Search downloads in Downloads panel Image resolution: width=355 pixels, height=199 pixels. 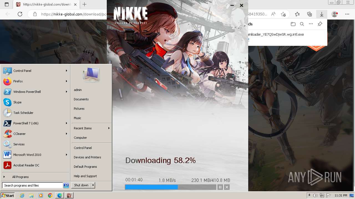coord(302,24)
